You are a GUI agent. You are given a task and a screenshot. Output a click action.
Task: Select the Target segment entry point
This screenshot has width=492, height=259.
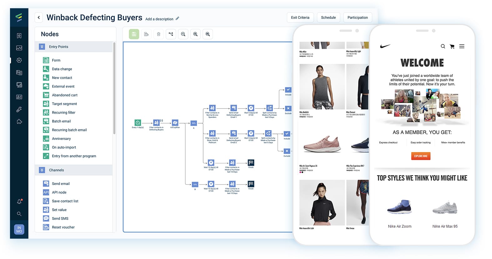click(60, 104)
